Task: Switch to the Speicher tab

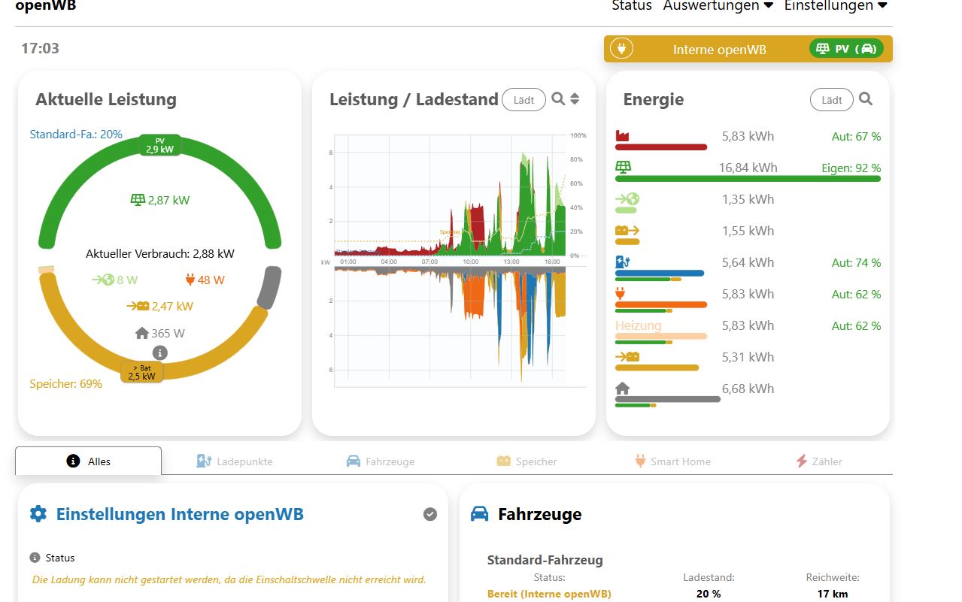Action: pos(527,461)
